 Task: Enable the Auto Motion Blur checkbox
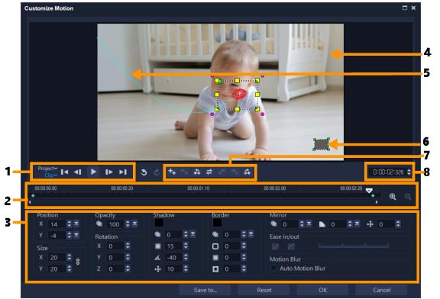pyautogui.click(x=273, y=268)
